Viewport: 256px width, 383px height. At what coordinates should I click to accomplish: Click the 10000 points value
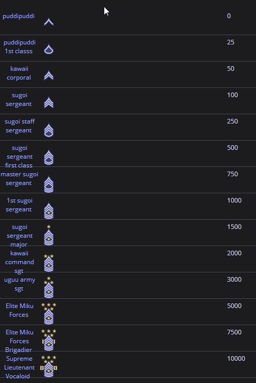[x=236, y=359]
